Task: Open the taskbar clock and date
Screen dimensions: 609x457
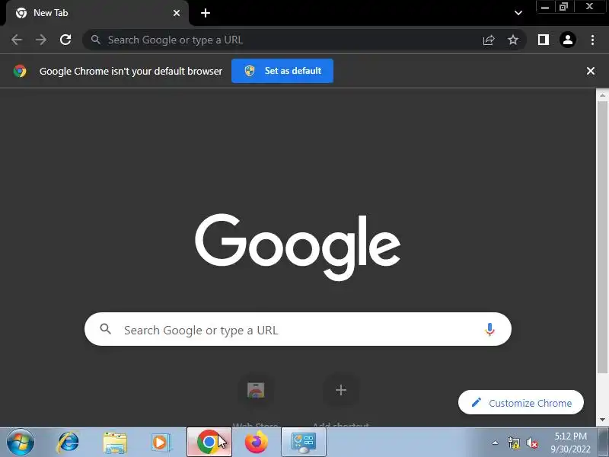Action: pyautogui.click(x=570, y=443)
